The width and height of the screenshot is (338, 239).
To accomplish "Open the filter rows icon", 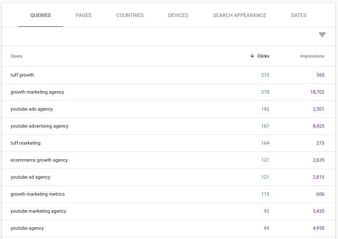I will 322,35.
